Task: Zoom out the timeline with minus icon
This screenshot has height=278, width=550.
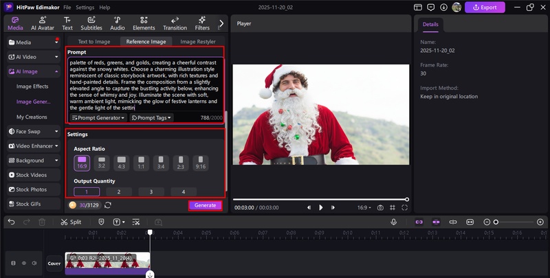Action: [487, 222]
